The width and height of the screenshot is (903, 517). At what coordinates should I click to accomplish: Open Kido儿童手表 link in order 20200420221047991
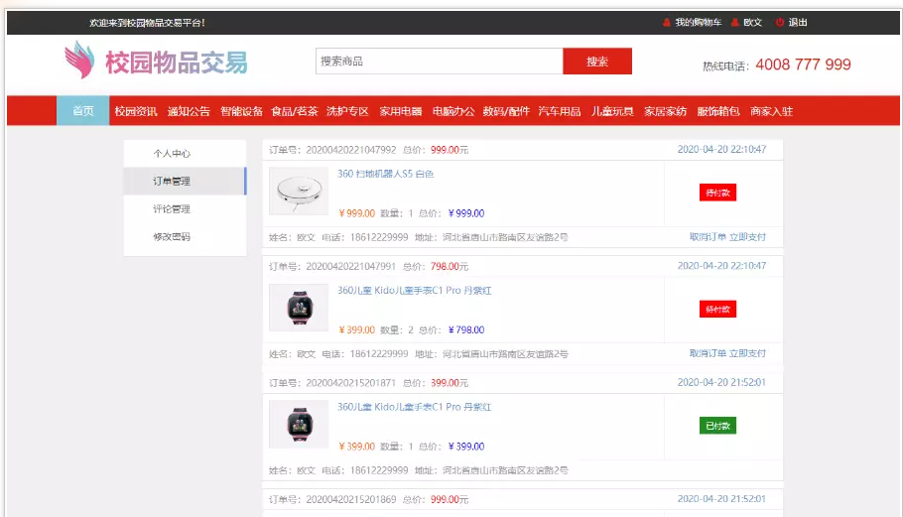click(414, 290)
